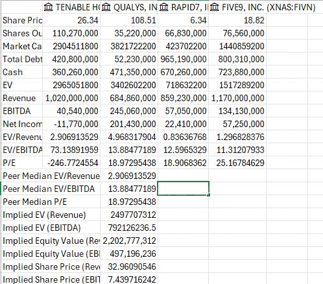
Task: Select net income value -11,770,000
Action: click(x=76, y=124)
